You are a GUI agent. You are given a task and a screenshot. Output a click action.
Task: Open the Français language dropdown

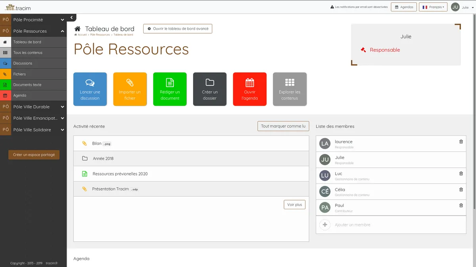coord(433,7)
